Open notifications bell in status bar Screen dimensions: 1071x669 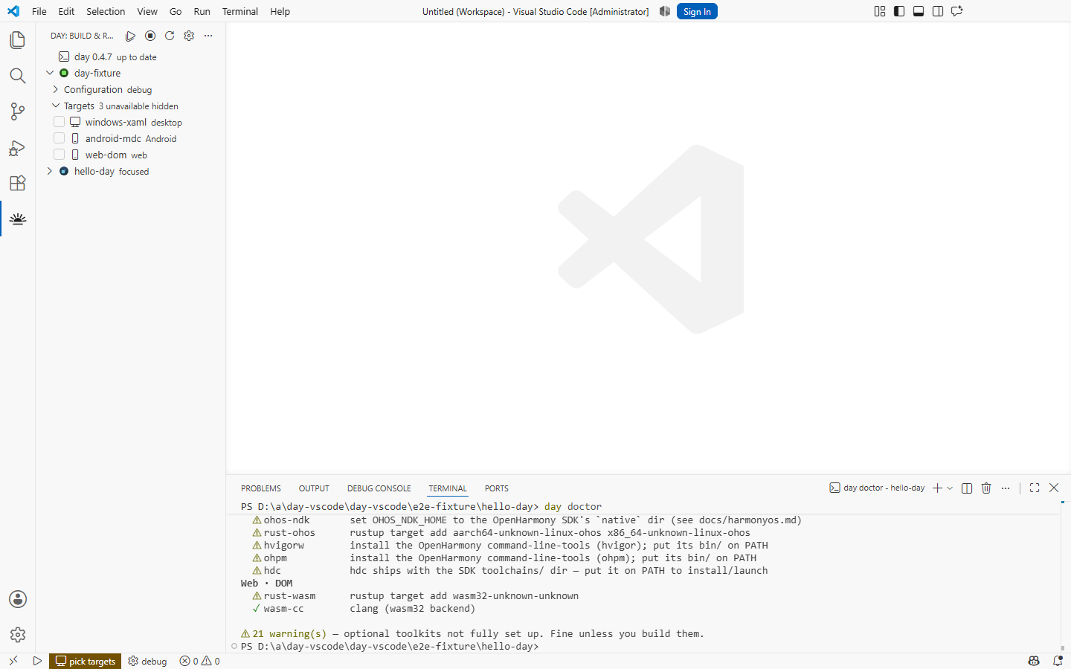point(1058,661)
